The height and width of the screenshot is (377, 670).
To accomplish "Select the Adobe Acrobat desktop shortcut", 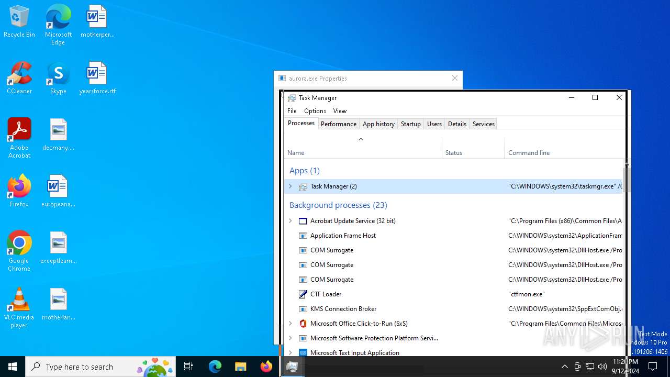I will [19, 138].
